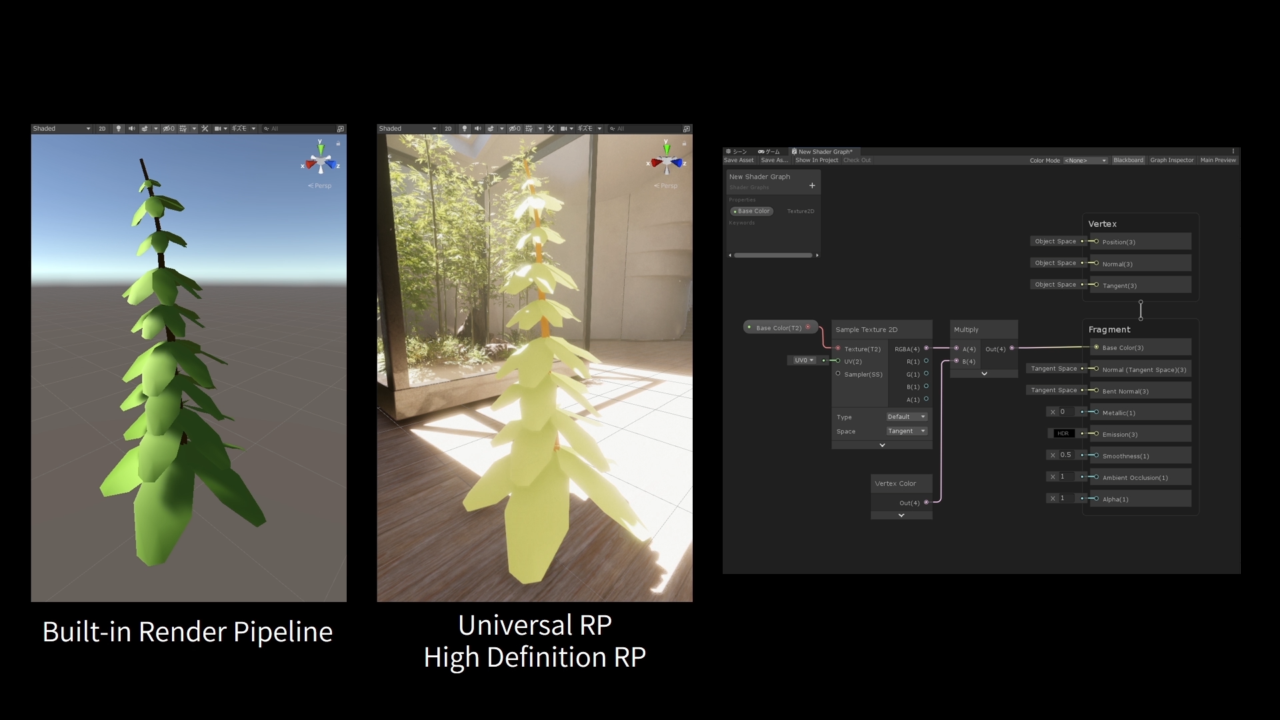1280x720 pixels.
Task: Switch to New Shader Graph tab
Action: (825, 151)
